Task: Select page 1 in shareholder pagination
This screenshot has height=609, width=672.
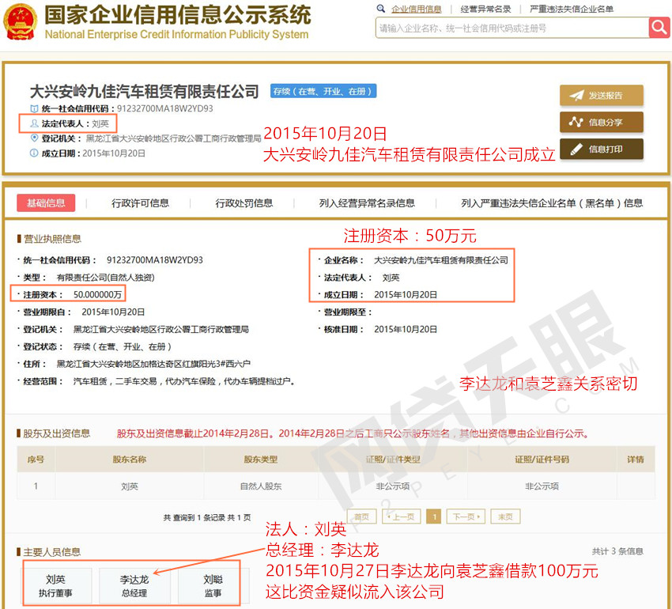Action: coord(434,516)
